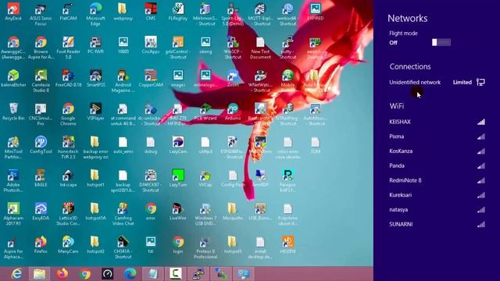Open ConfigTool desktop icon
The height and width of the screenshot is (281, 500).
click(x=41, y=145)
